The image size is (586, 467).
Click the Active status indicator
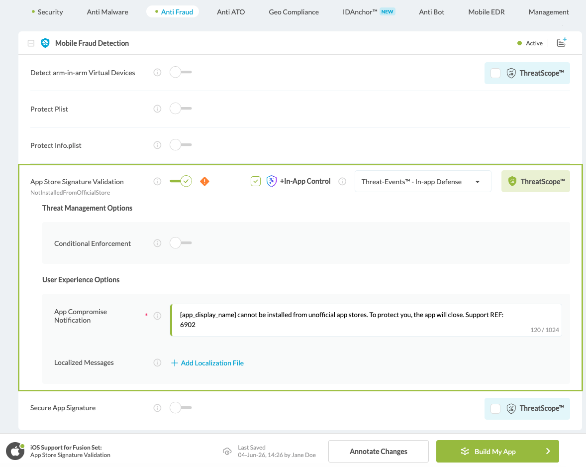point(530,43)
